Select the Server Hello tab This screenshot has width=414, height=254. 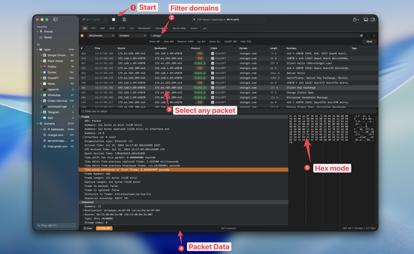click(179, 28)
